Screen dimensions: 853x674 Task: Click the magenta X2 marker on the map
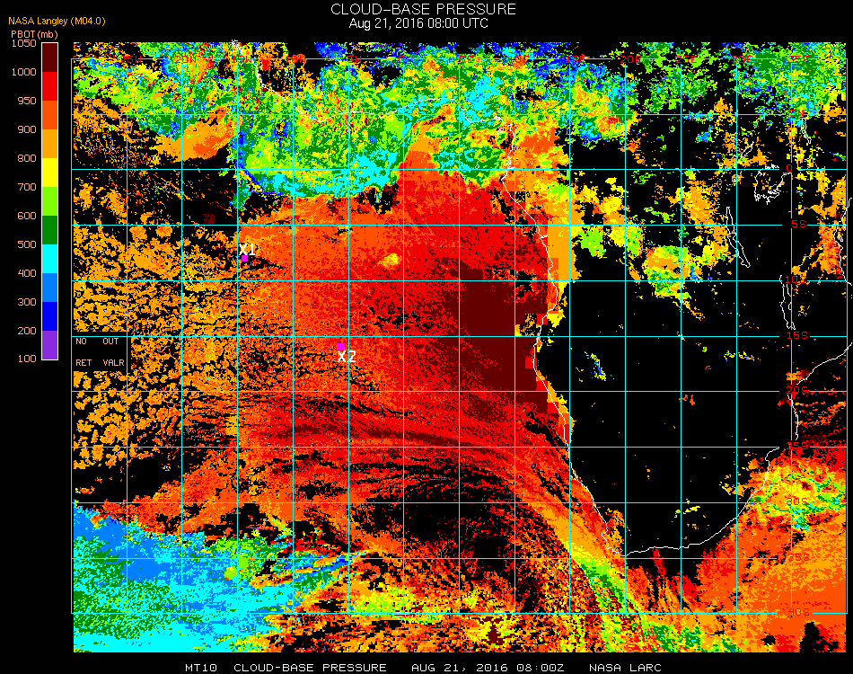pyautogui.click(x=340, y=346)
